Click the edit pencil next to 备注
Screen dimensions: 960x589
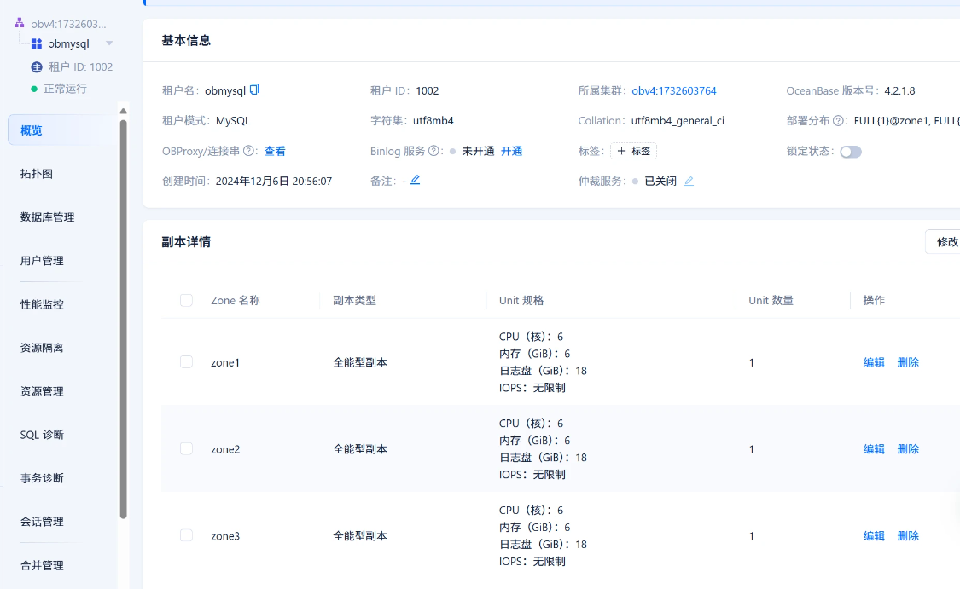416,180
